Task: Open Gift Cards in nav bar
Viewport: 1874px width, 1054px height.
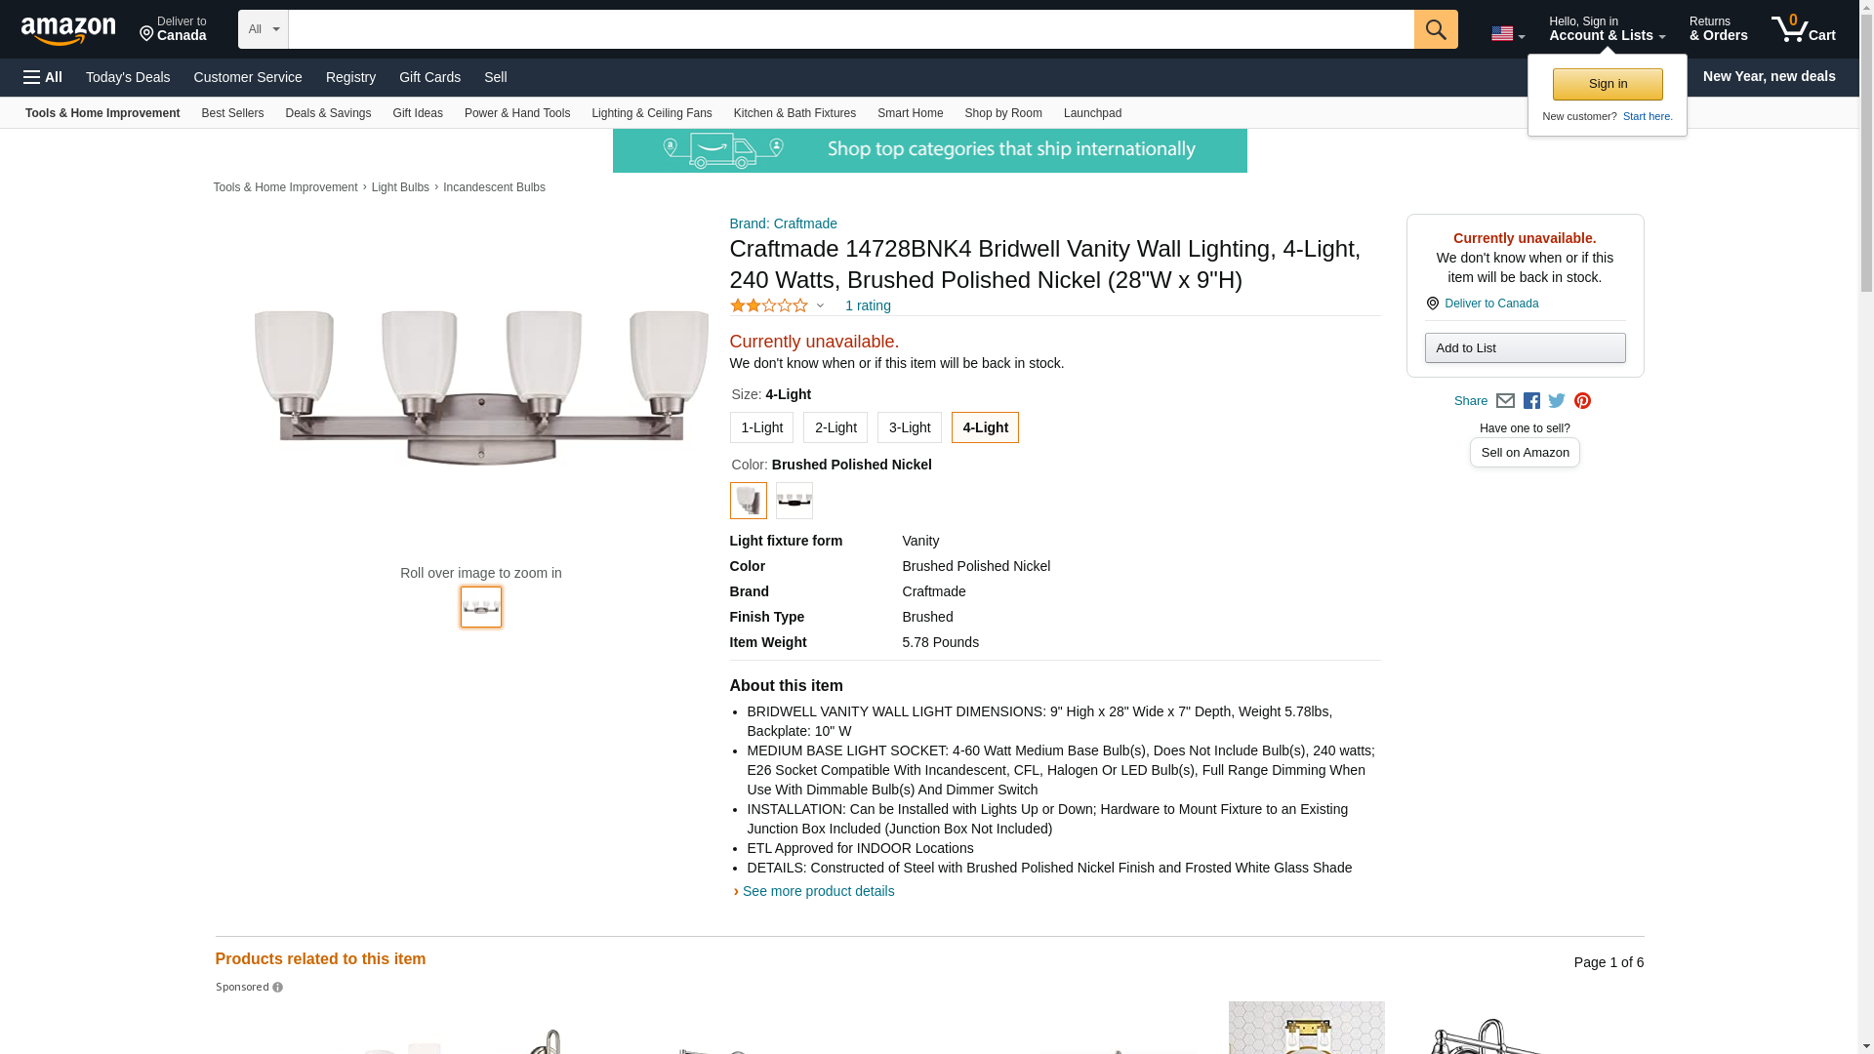Action: tap(429, 77)
